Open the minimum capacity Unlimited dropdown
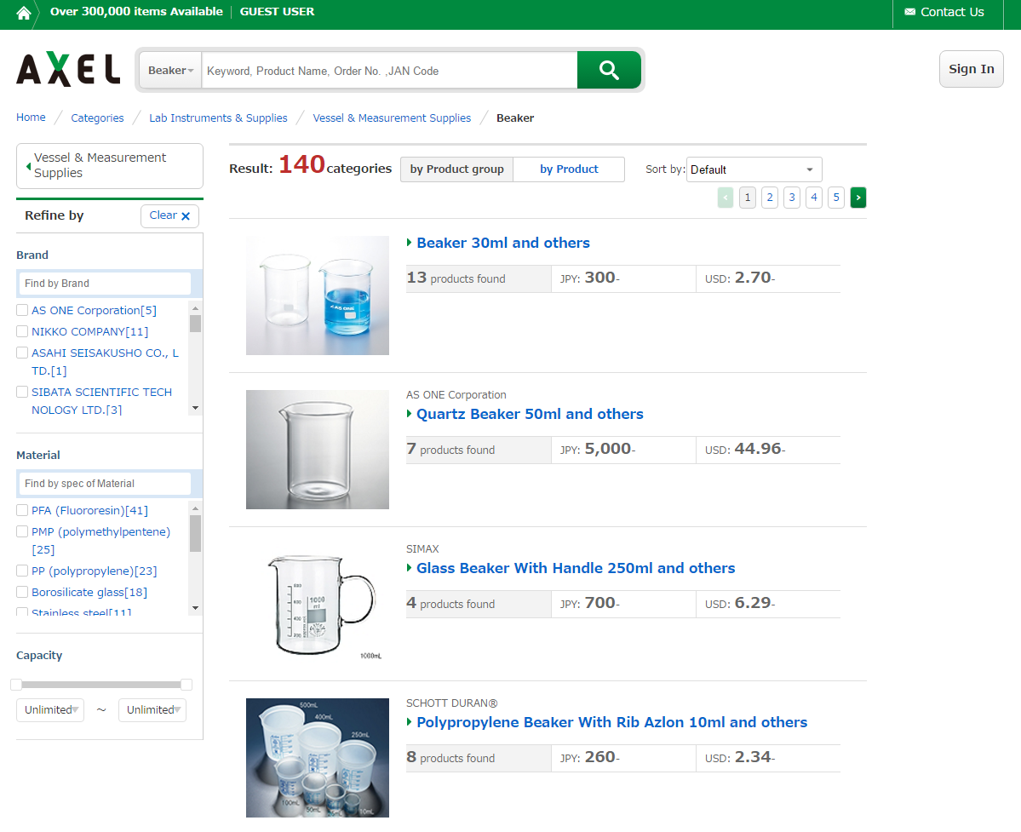1021x832 pixels. click(50, 710)
